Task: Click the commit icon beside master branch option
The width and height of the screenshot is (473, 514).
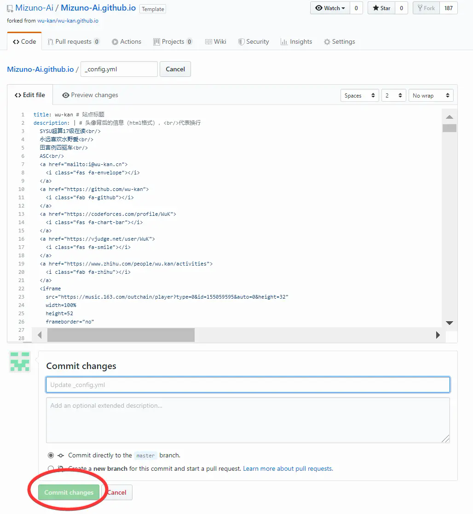Action: [x=61, y=455]
